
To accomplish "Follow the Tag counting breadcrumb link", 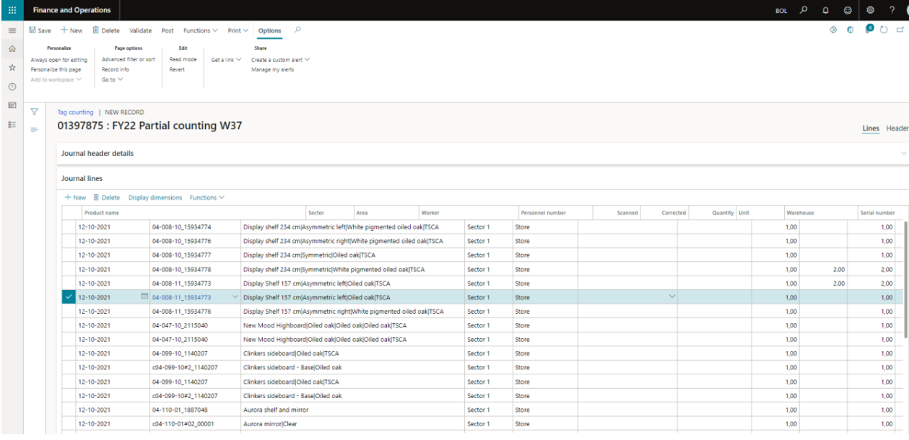I will [x=75, y=113].
